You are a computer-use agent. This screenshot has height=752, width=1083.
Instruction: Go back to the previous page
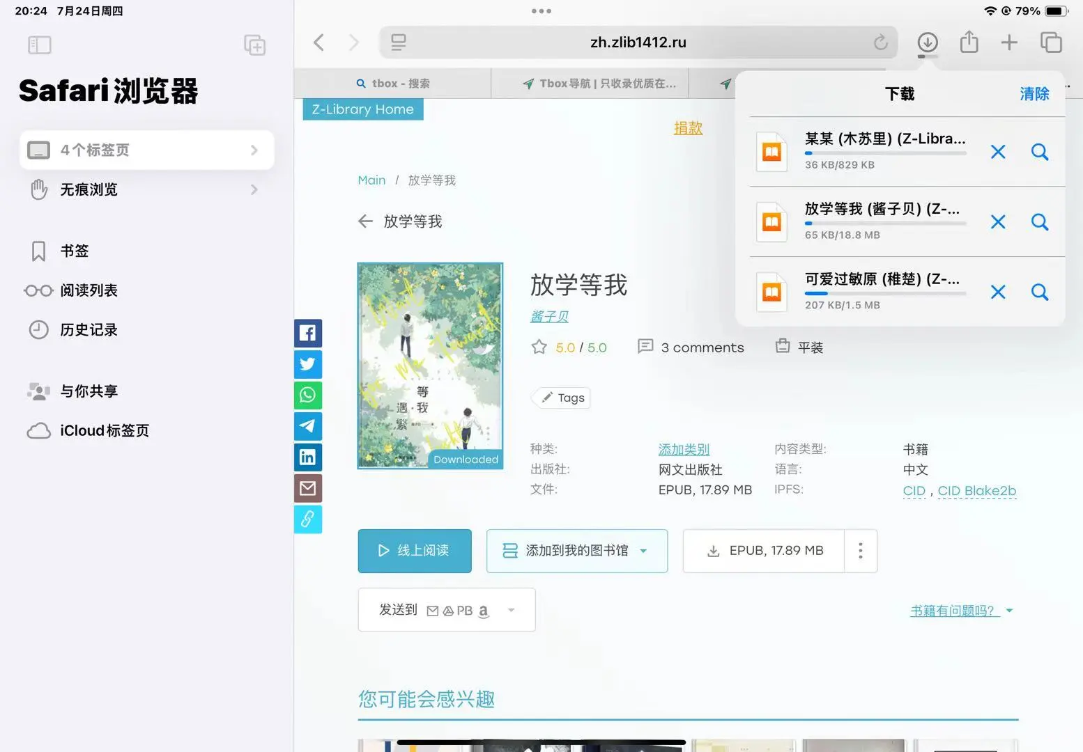tap(319, 42)
